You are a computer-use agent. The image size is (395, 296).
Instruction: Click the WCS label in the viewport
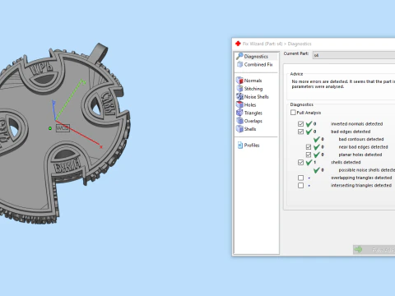tap(63, 128)
